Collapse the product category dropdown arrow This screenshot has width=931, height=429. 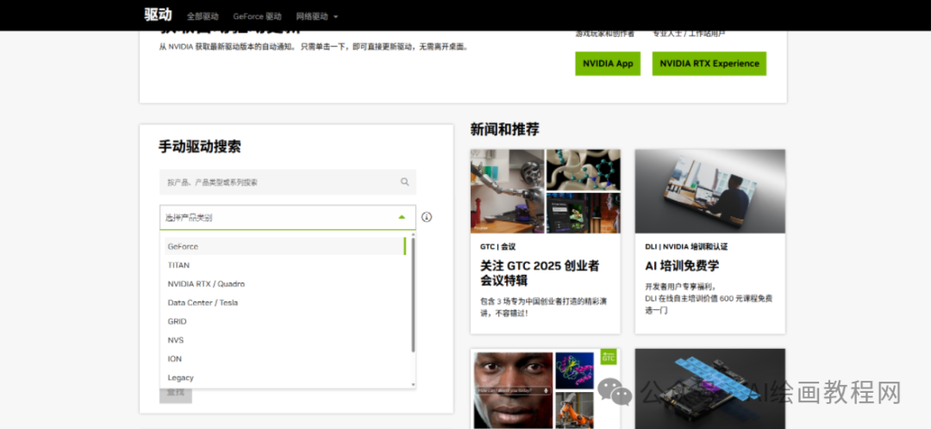pos(402,217)
